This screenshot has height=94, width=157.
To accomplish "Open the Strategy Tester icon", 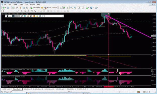I will [x=27, y=8].
